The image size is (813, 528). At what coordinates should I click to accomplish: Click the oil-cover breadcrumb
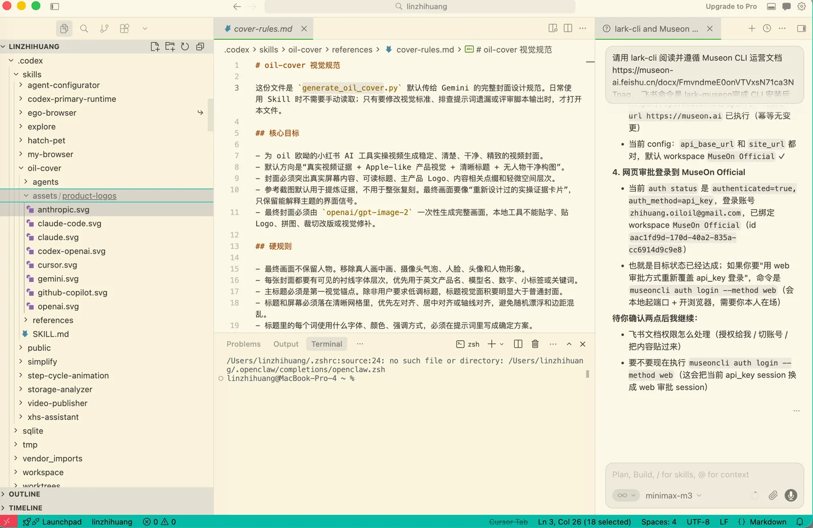(x=305, y=50)
